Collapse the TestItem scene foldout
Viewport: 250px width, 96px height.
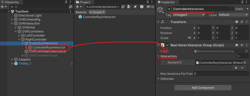coord(9,11)
